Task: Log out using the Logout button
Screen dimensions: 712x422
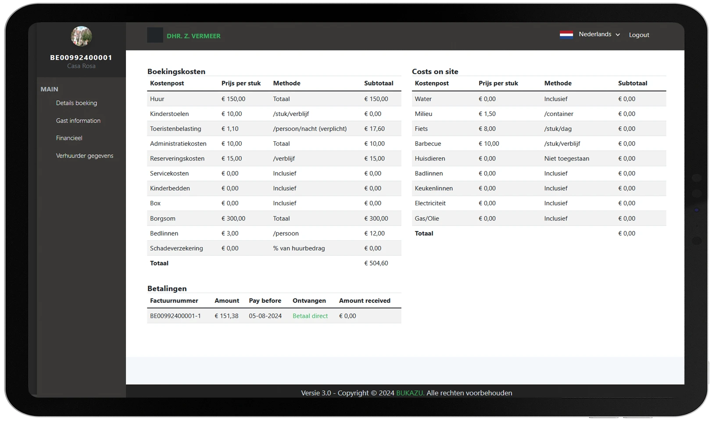Action: click(x=639, y=35)
